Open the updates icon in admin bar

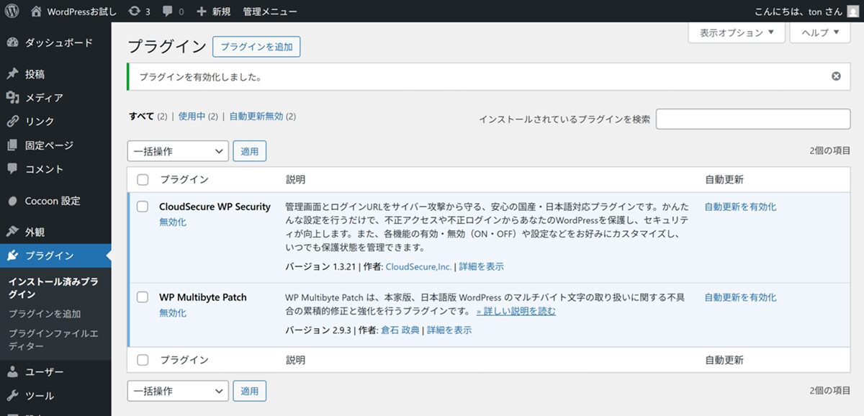pos(134,12)
